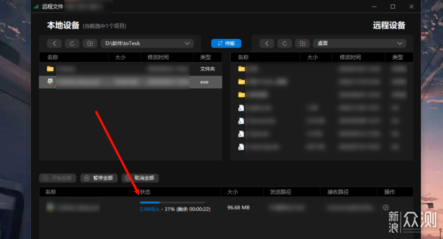Create new folder in remote device panel
The height and width of the screenshot is (239, 443).
(x=302, y=43)
